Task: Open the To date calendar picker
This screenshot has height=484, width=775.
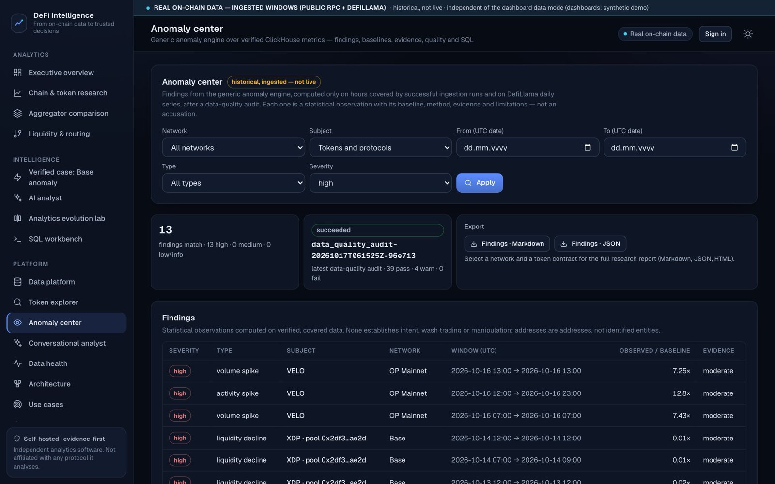Action: pyautogui.click(x=734, y=147)
